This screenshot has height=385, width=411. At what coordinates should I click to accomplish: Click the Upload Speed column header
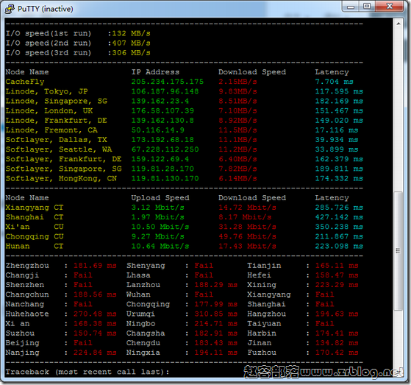click(x=160, y=197)
